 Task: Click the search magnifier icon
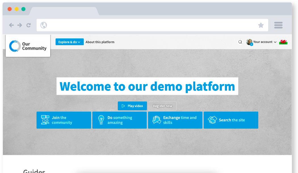(x=240, y=42)
